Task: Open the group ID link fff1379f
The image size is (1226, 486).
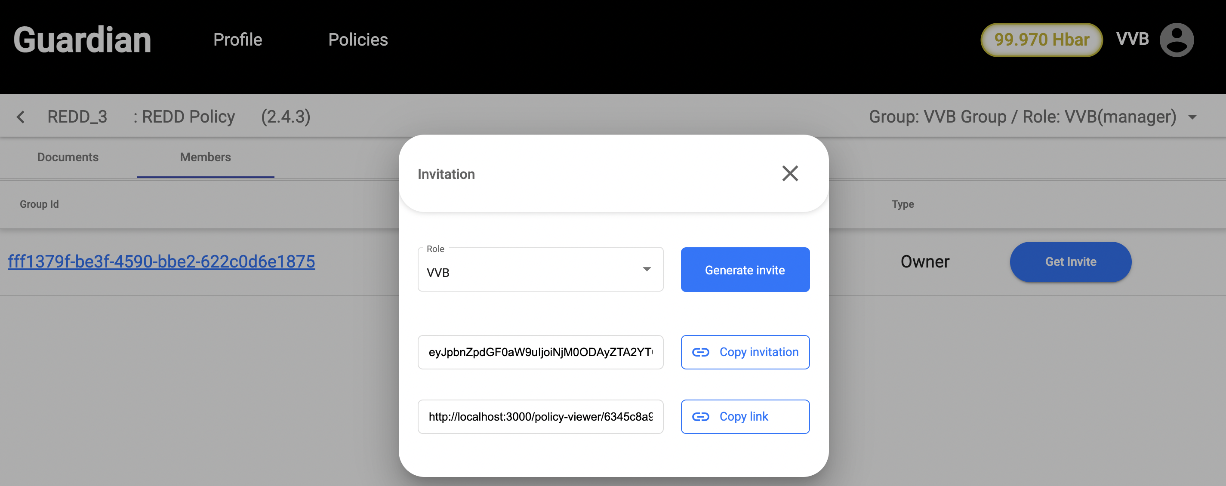Action: (x=161, y=262)
